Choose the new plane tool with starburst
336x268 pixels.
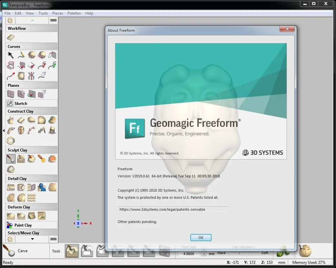click(x=21, y=94)
